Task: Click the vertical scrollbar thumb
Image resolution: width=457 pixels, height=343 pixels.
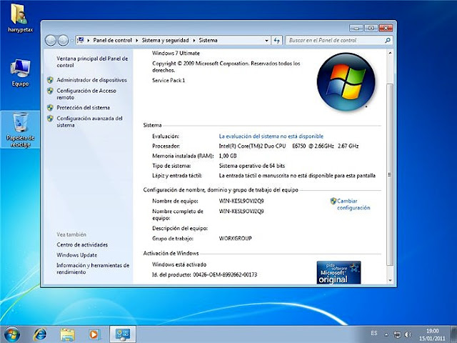Action: 390,174
